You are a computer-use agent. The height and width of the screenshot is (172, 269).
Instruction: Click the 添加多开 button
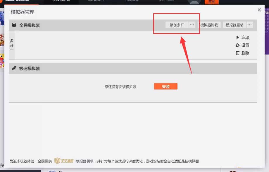(177, 25)
